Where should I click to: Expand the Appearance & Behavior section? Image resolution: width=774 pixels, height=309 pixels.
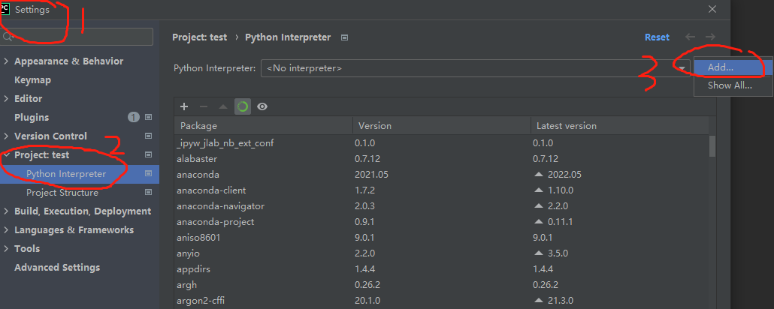(7, 61)
